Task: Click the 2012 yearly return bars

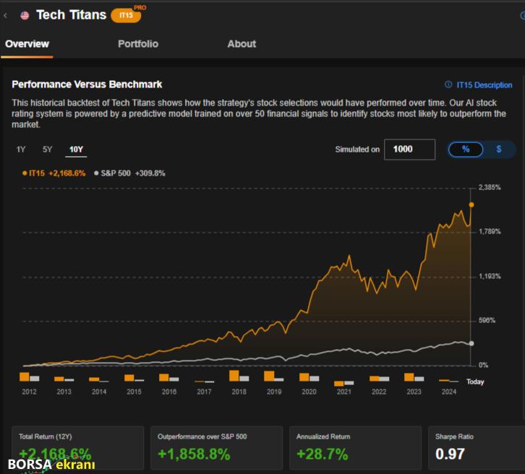Action: tap(30, 377)
